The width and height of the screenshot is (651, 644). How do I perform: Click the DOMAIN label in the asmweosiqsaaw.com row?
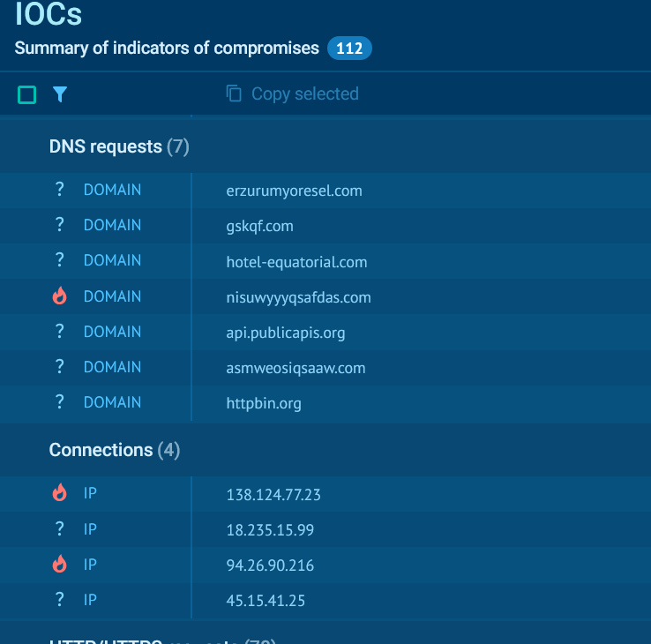coord(113,367)
